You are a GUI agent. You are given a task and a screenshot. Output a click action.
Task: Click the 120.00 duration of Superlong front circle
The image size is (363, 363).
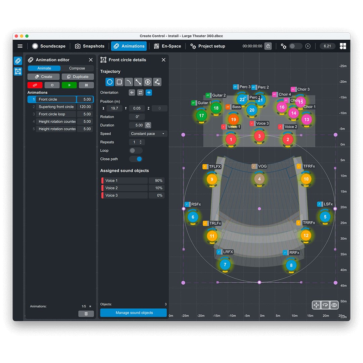pyautogui.click(x=85, y=107)
